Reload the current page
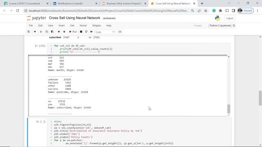 (18, 11)
